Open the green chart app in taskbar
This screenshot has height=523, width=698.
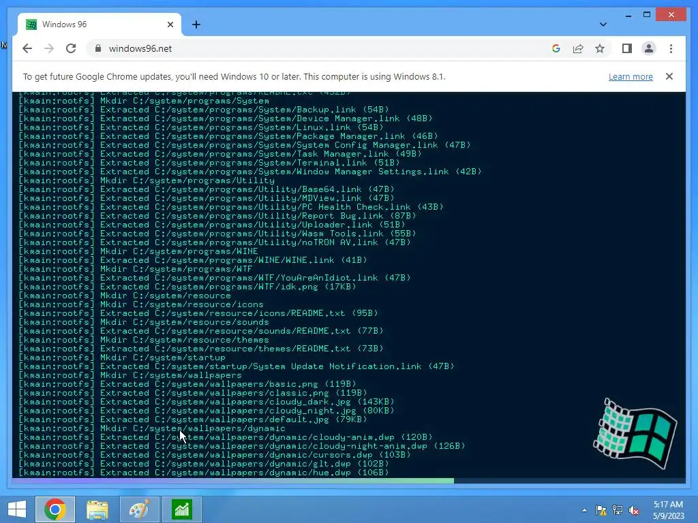click(x=182, y=509)
